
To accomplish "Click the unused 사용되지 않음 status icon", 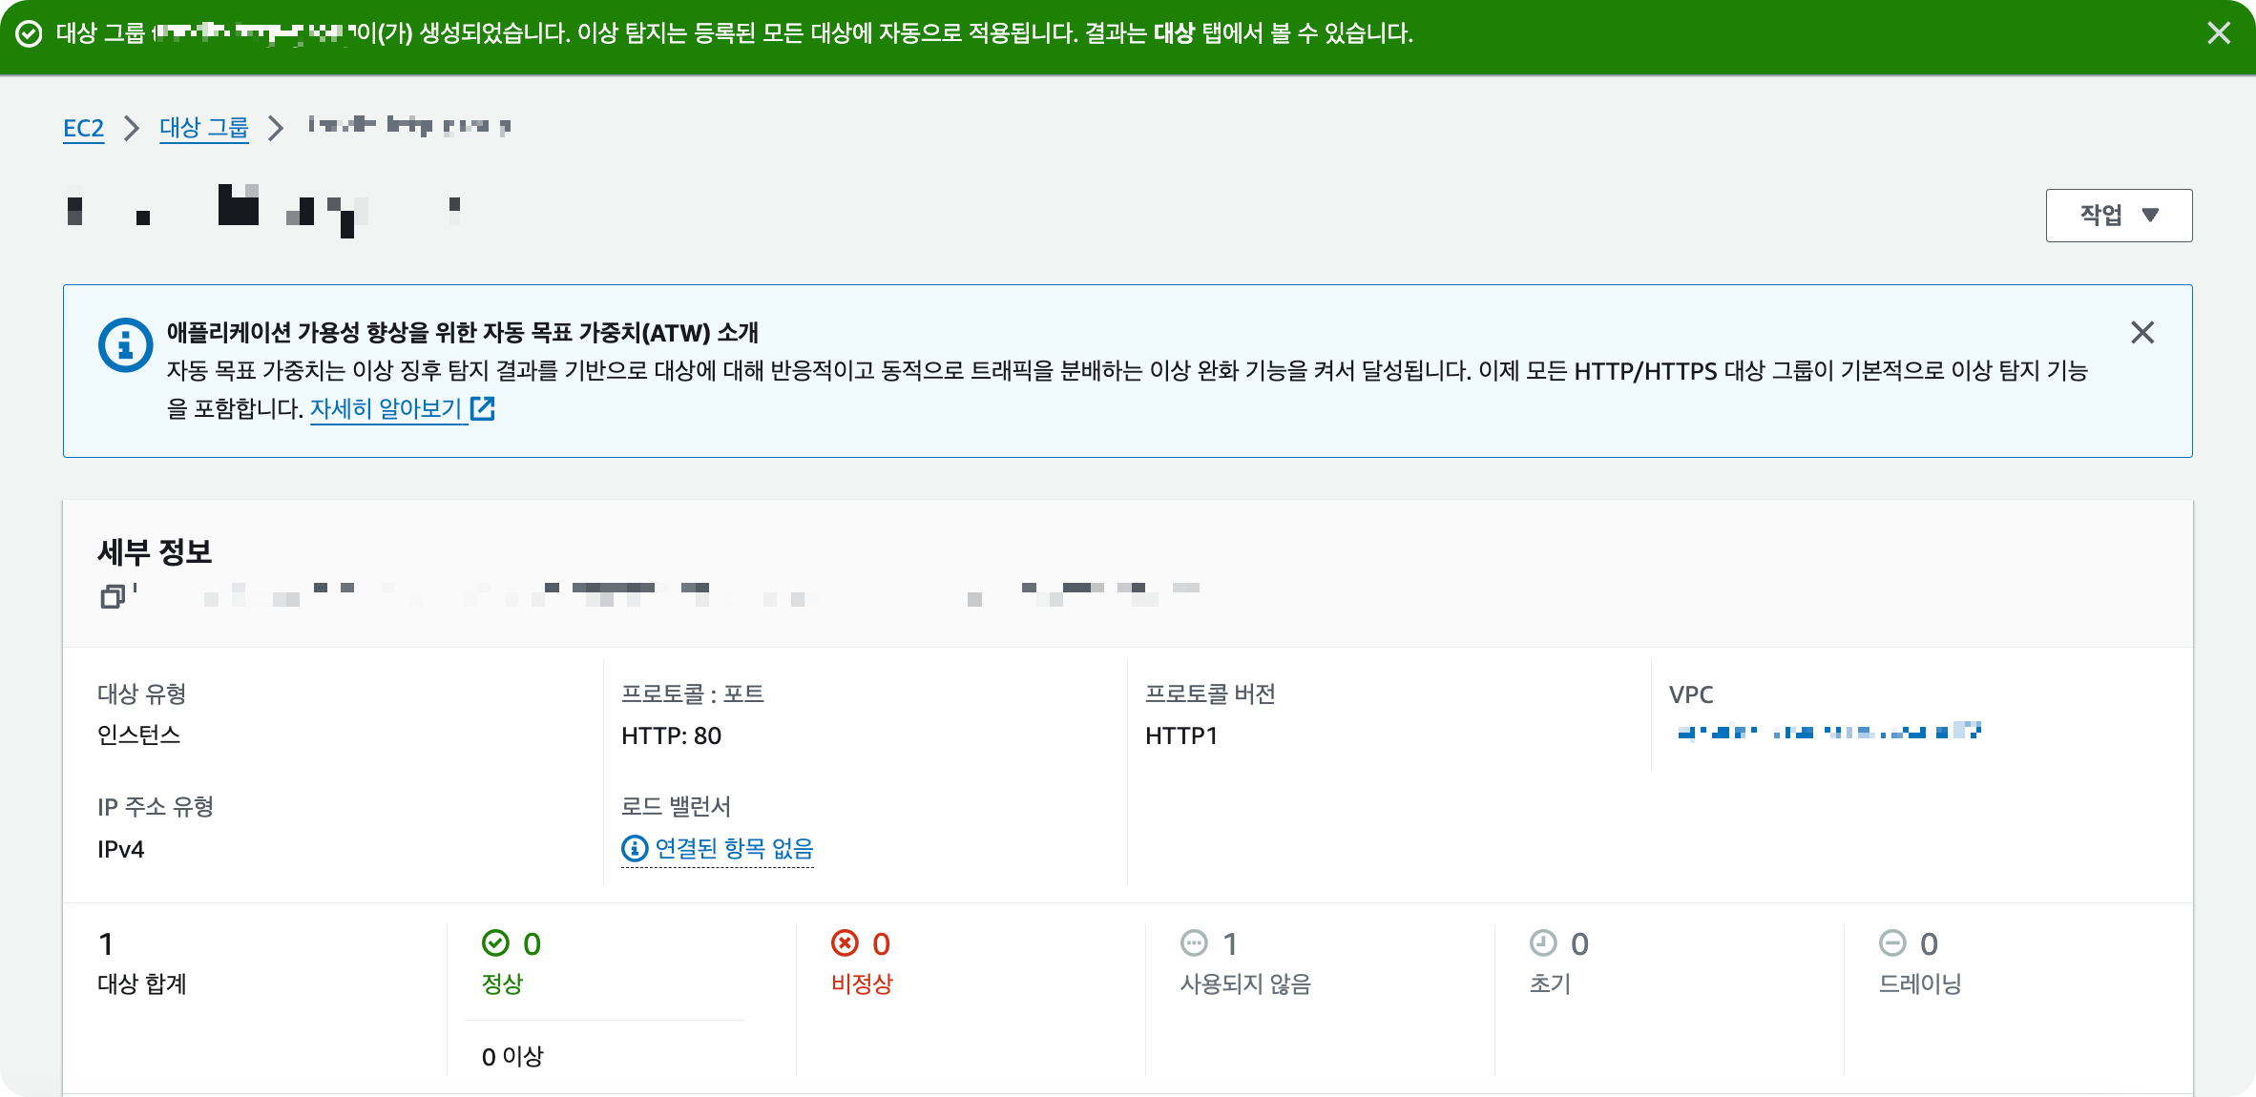I will pos(1194,943).
